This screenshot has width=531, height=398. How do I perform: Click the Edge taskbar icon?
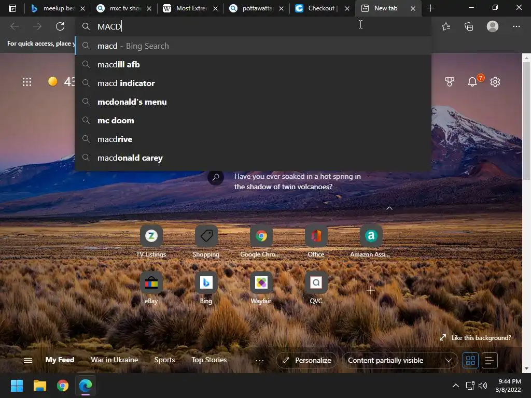pyautogui.click(x=86, y=386)
